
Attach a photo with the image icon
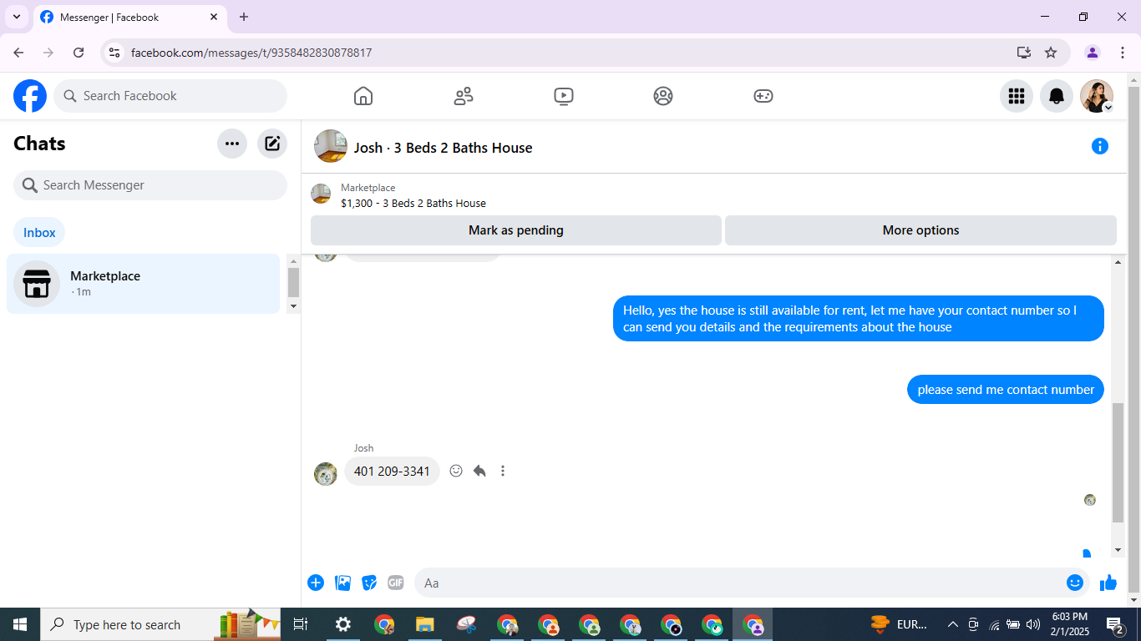pos(342,583)
